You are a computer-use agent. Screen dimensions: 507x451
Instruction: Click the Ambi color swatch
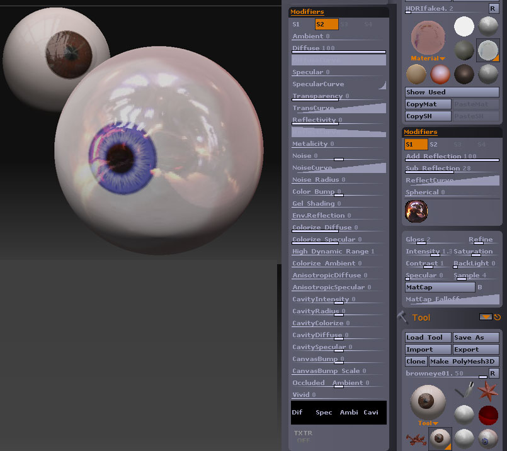[350, 412]
